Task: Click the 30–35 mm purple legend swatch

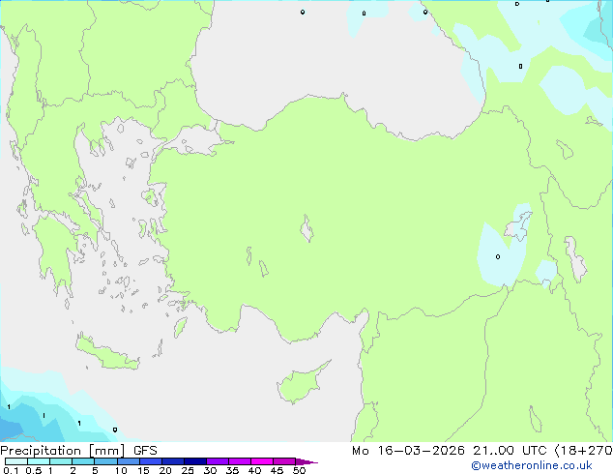Action: click(218, 461)
